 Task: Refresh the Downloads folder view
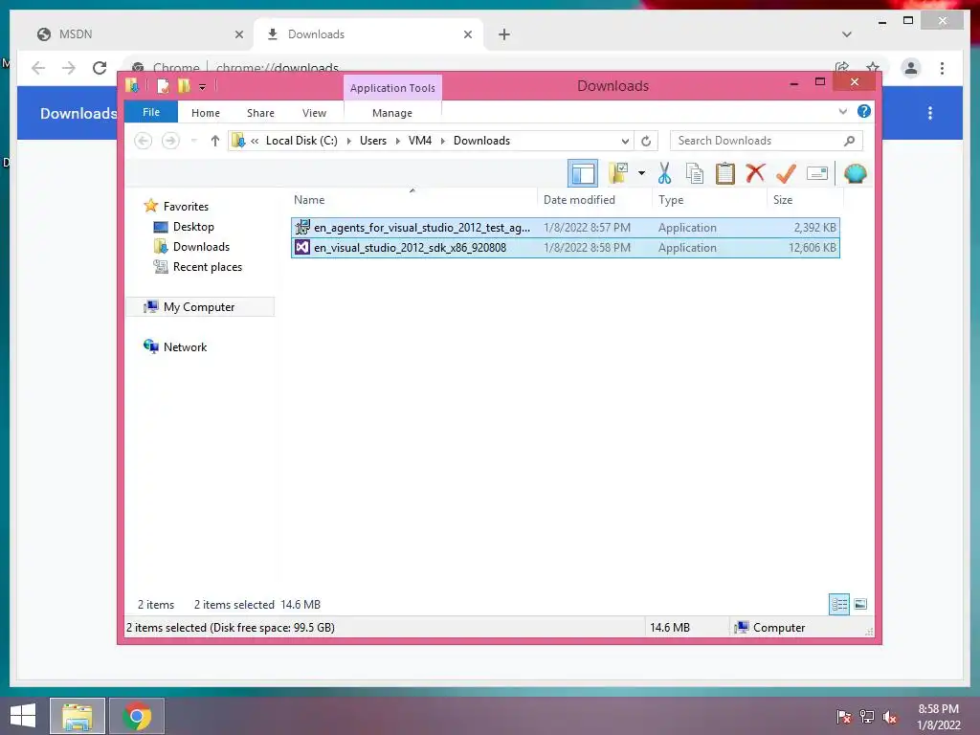(x=646, y=141)
